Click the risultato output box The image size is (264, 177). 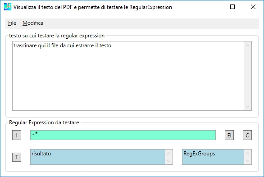coord(98,157)
